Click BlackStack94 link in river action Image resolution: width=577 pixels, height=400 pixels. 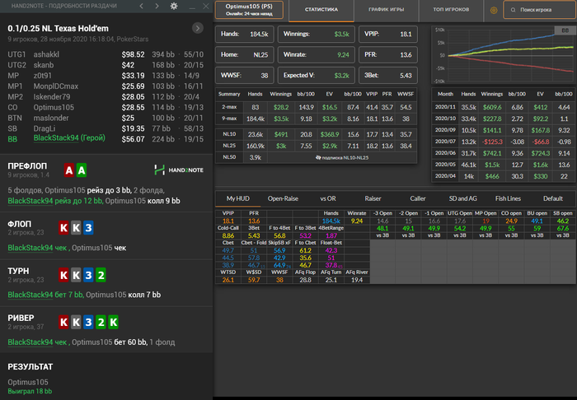pos(30,342)
